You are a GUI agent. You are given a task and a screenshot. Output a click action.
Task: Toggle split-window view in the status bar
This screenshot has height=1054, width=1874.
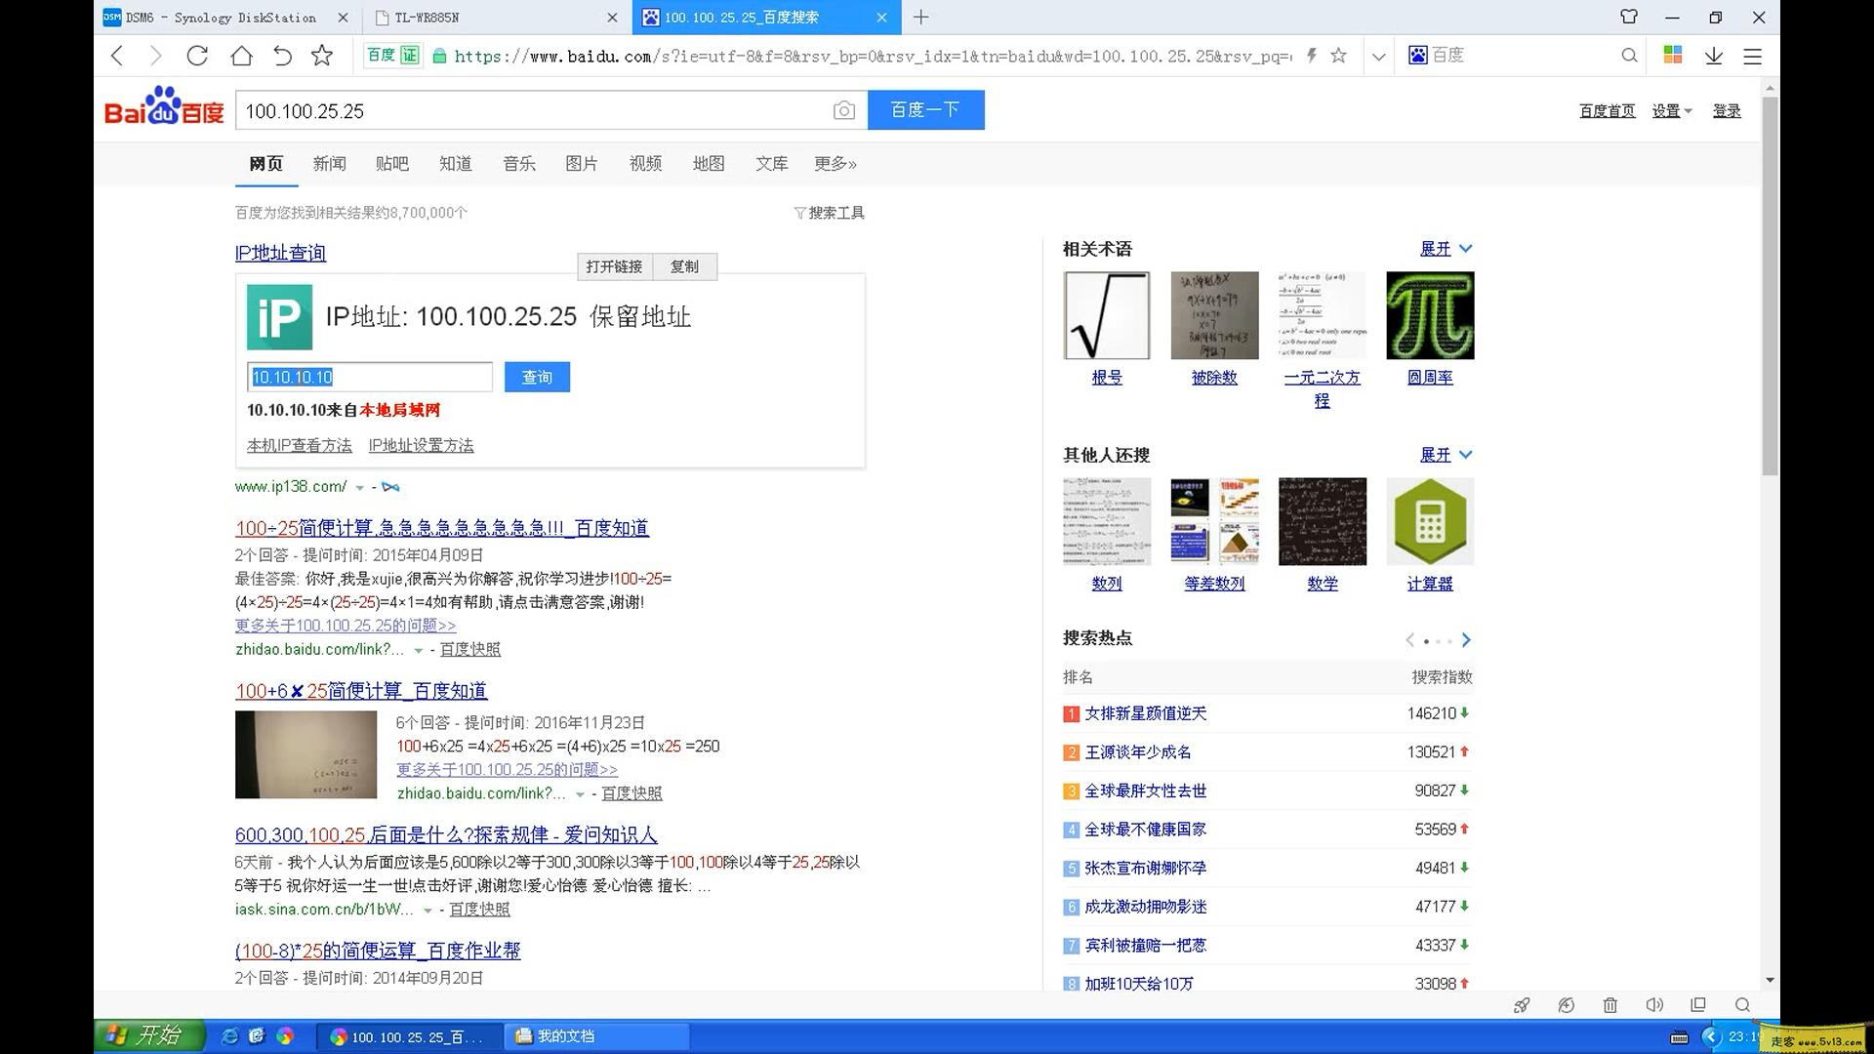[x=1697, y=1005]
